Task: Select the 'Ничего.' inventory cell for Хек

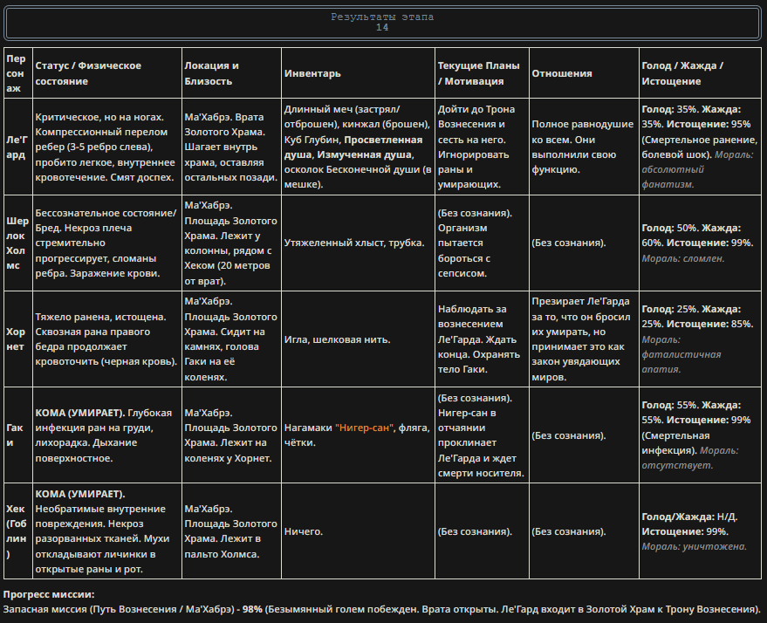Action: (x=358, y=531)
